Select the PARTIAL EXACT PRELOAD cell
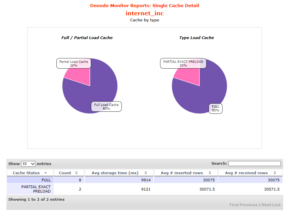 point(30,189)
